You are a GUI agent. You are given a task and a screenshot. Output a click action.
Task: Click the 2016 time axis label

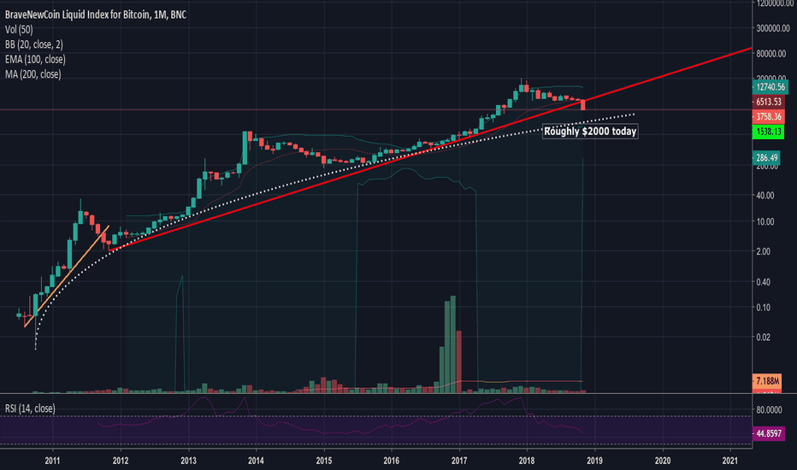click(x=392, y=461)
